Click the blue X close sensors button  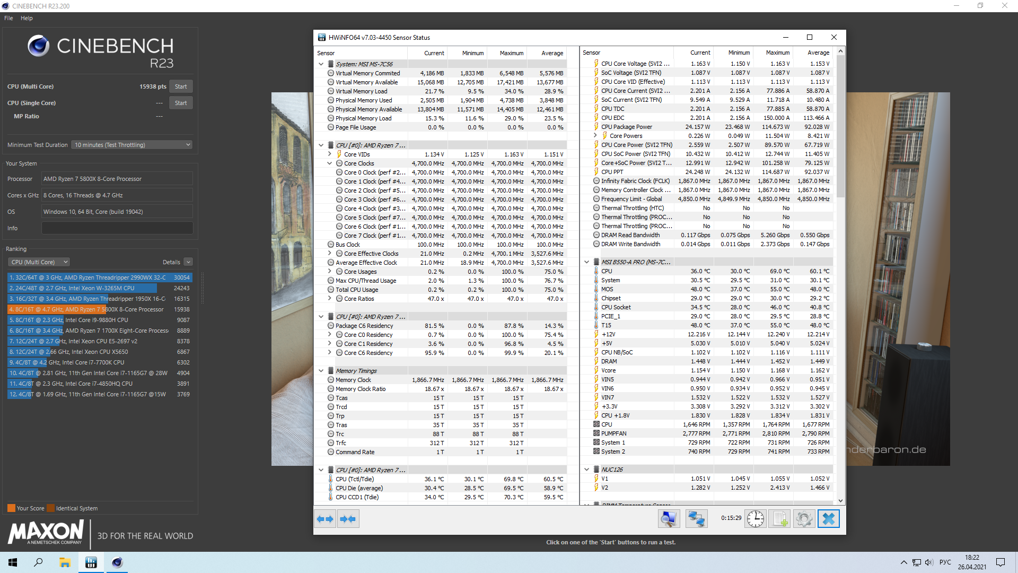click(x=829, y=519)
